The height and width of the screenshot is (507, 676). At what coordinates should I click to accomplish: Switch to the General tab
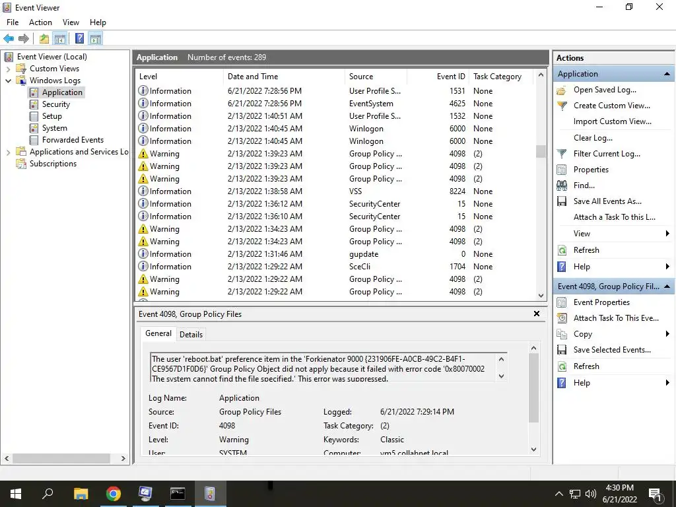tap(158, 333)
